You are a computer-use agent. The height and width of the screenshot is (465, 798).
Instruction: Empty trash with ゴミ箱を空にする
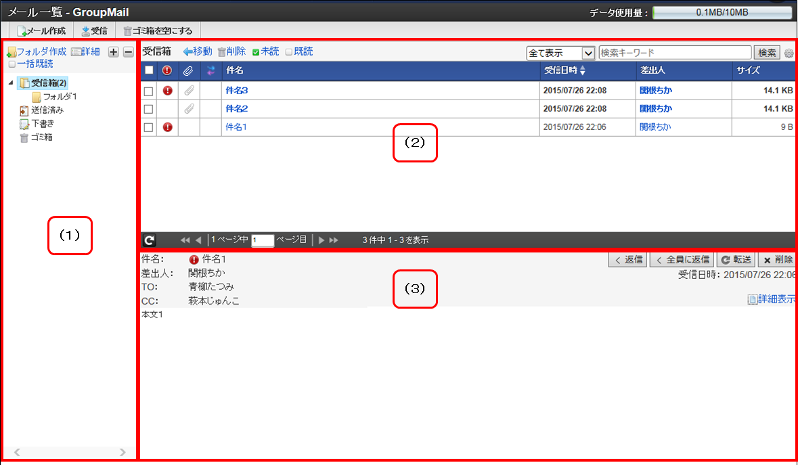point(158,30)
